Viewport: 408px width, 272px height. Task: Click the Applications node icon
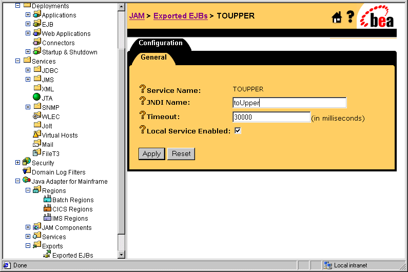37,14
